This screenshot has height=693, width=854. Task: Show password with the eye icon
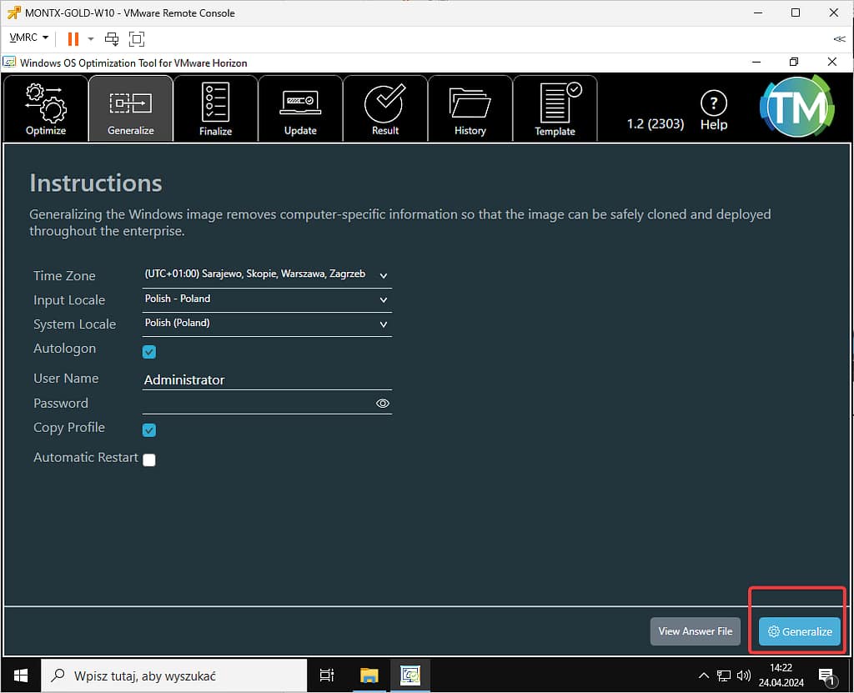(383, 404)
